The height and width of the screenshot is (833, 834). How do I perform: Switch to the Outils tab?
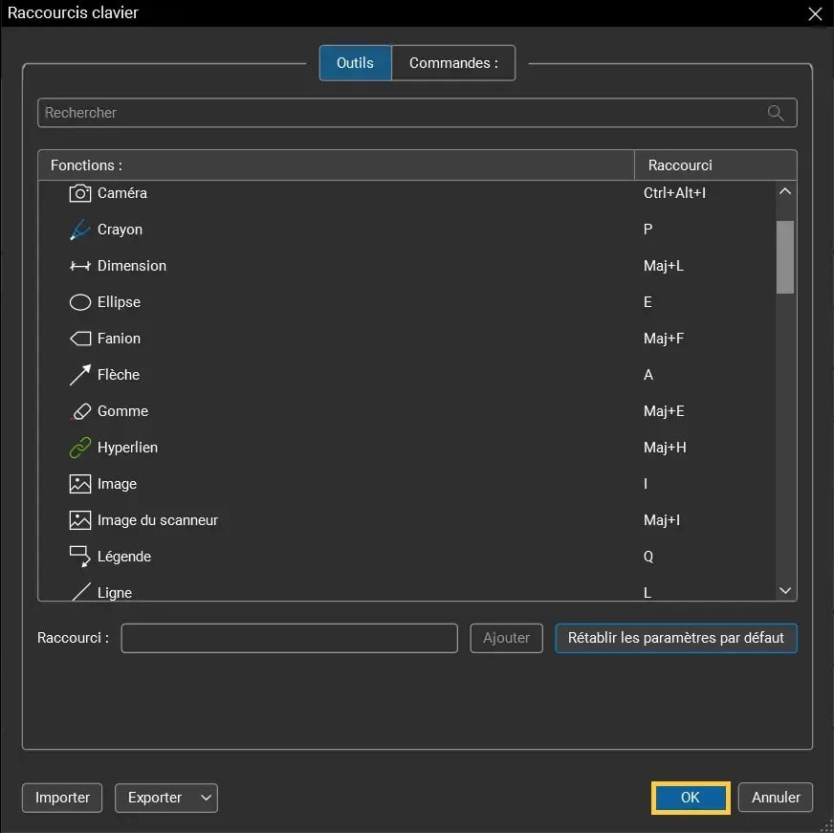[355, 62]
